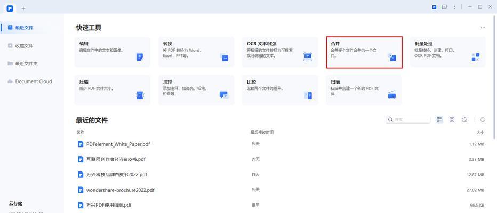Open the title bar vertical dots menu
The width and height of the screenshot is (497, 213).
tap(454, 6)
